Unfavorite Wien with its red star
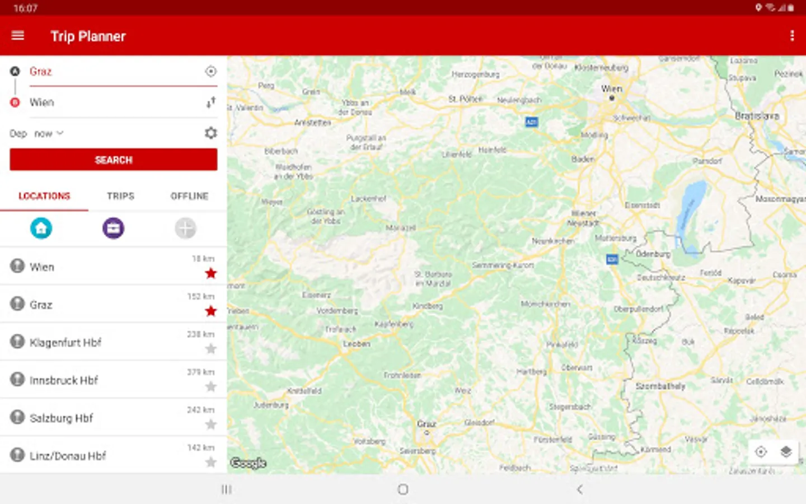 (x=210, y=273)
